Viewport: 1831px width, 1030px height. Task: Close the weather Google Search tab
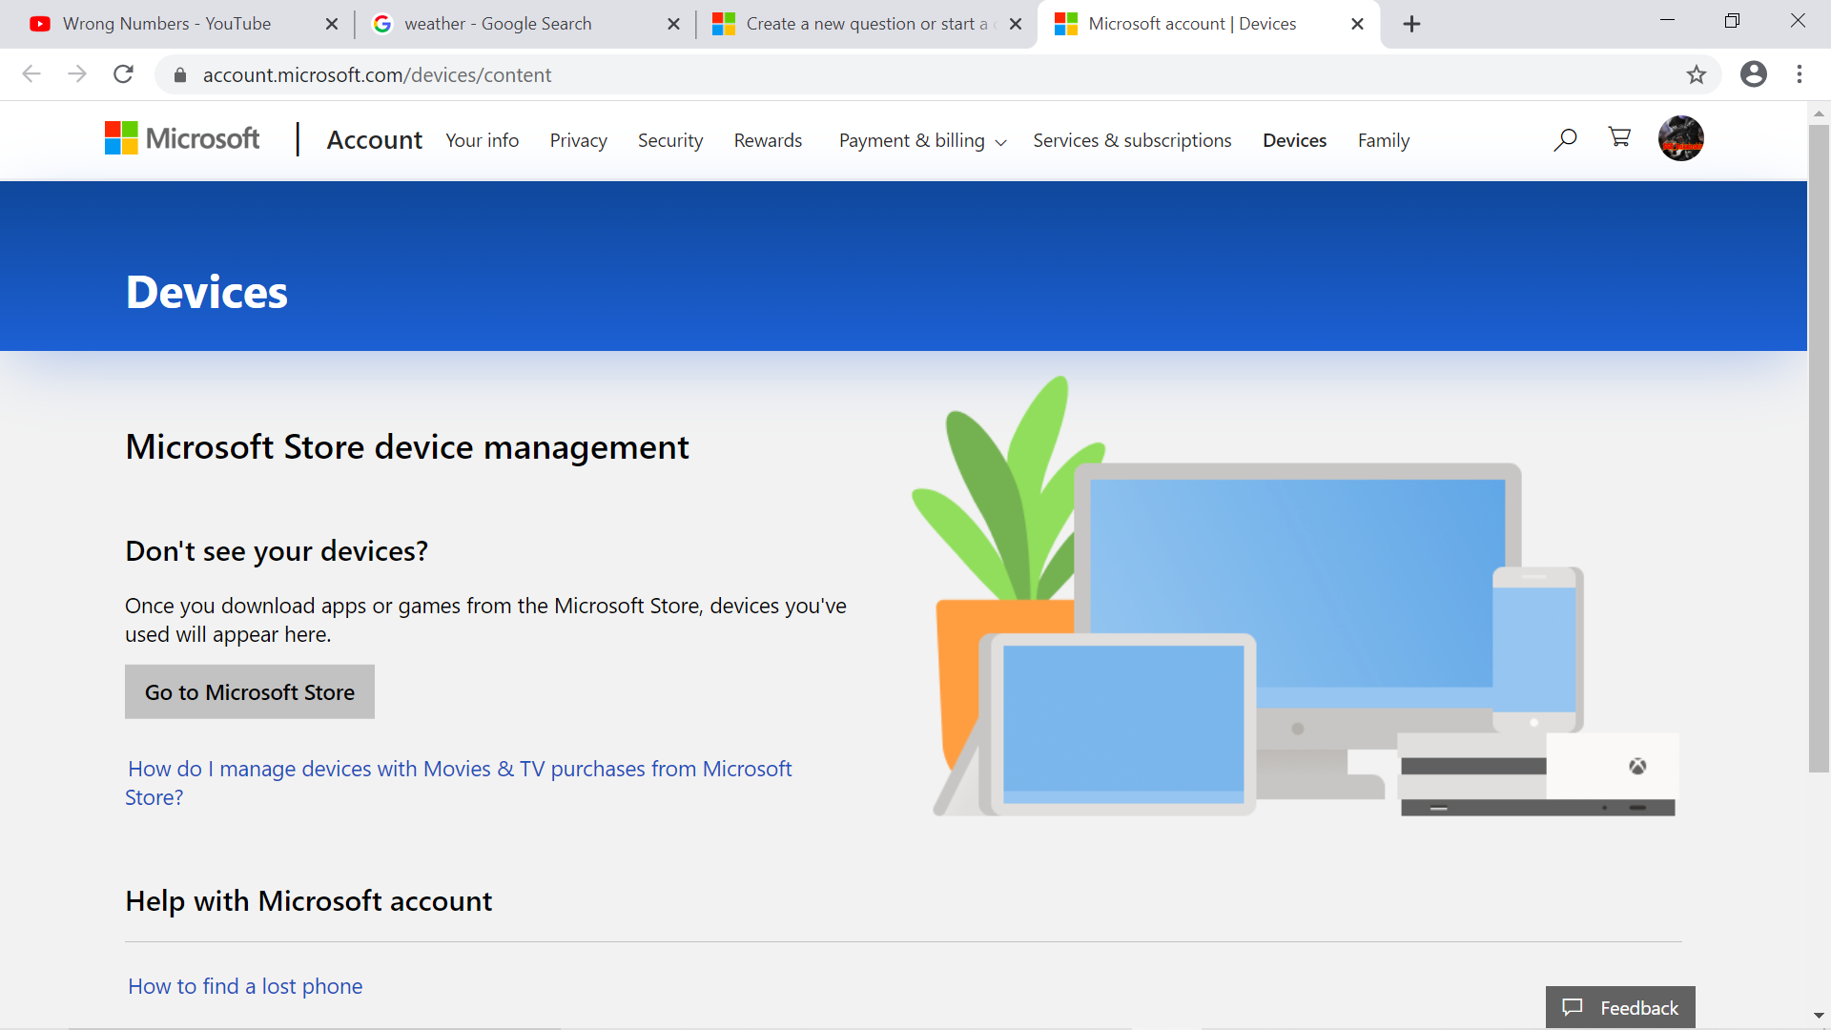coord(673,24)
